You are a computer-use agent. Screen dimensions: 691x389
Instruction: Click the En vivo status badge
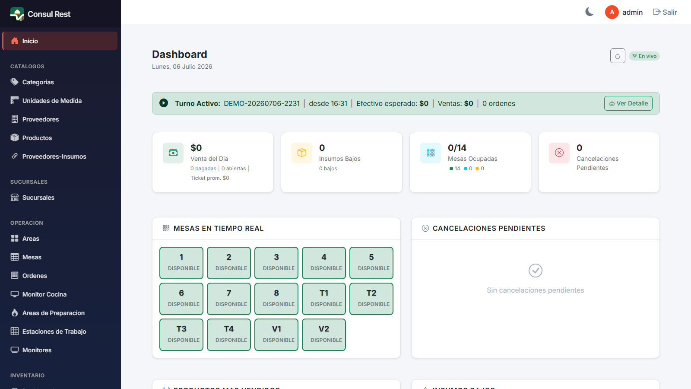pyautogui.click(x=644, y=56)
